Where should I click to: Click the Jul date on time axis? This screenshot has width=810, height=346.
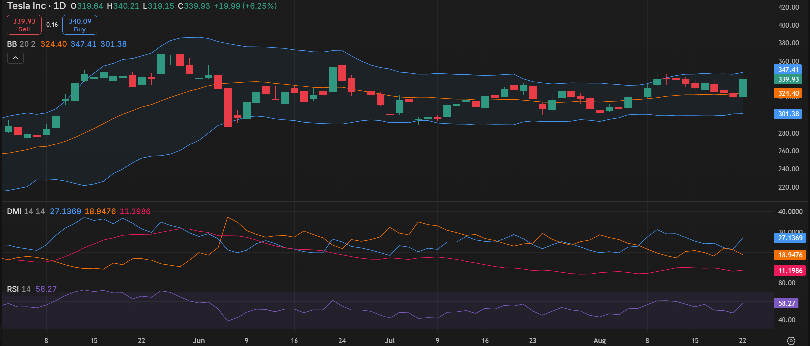390,341
